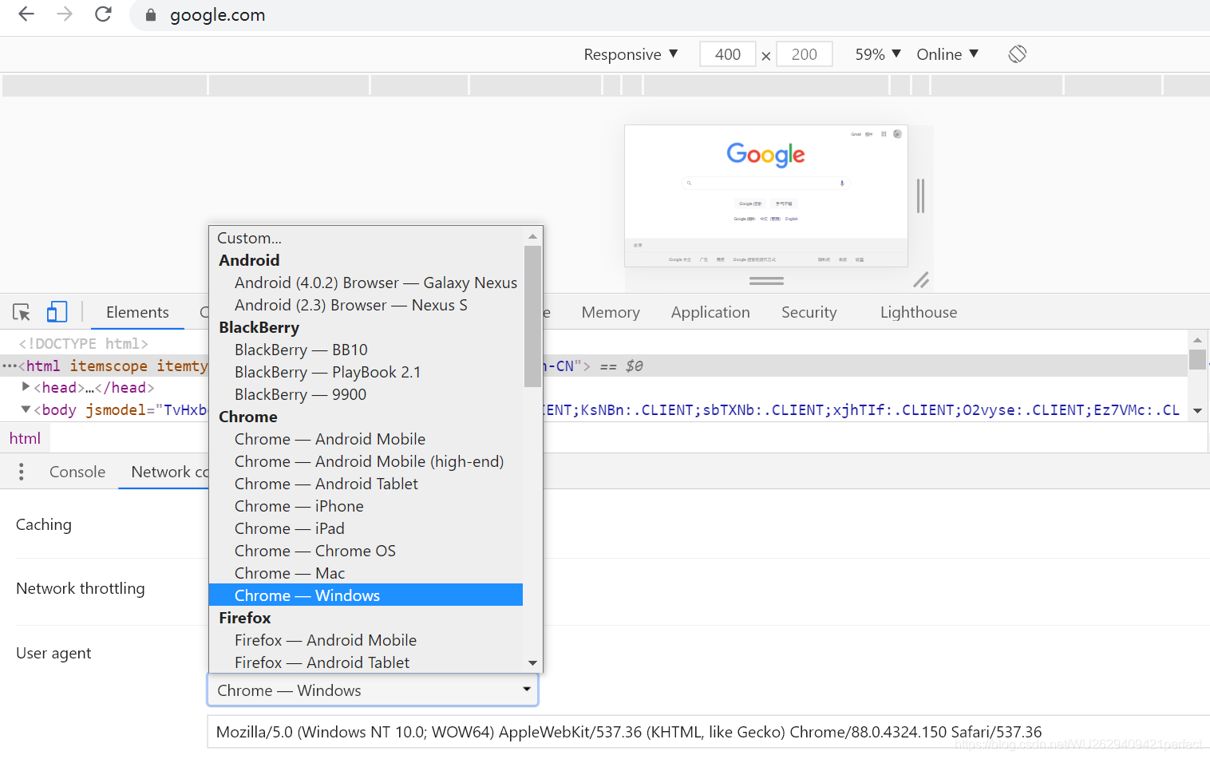
Task: Click the User agent label
Action: pos(53,653)
